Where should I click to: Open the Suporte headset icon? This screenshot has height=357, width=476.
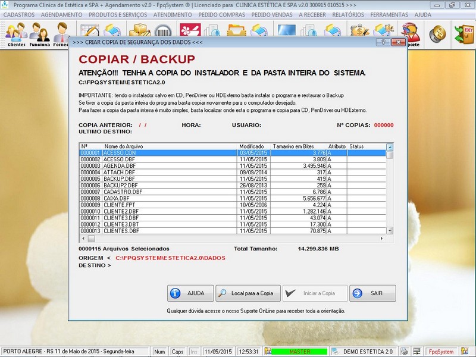click(412, 33)
